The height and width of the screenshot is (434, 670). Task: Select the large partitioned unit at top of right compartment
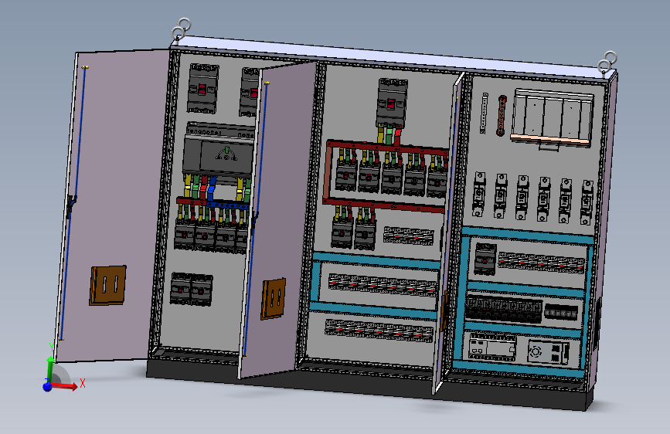tap(552, 118)
